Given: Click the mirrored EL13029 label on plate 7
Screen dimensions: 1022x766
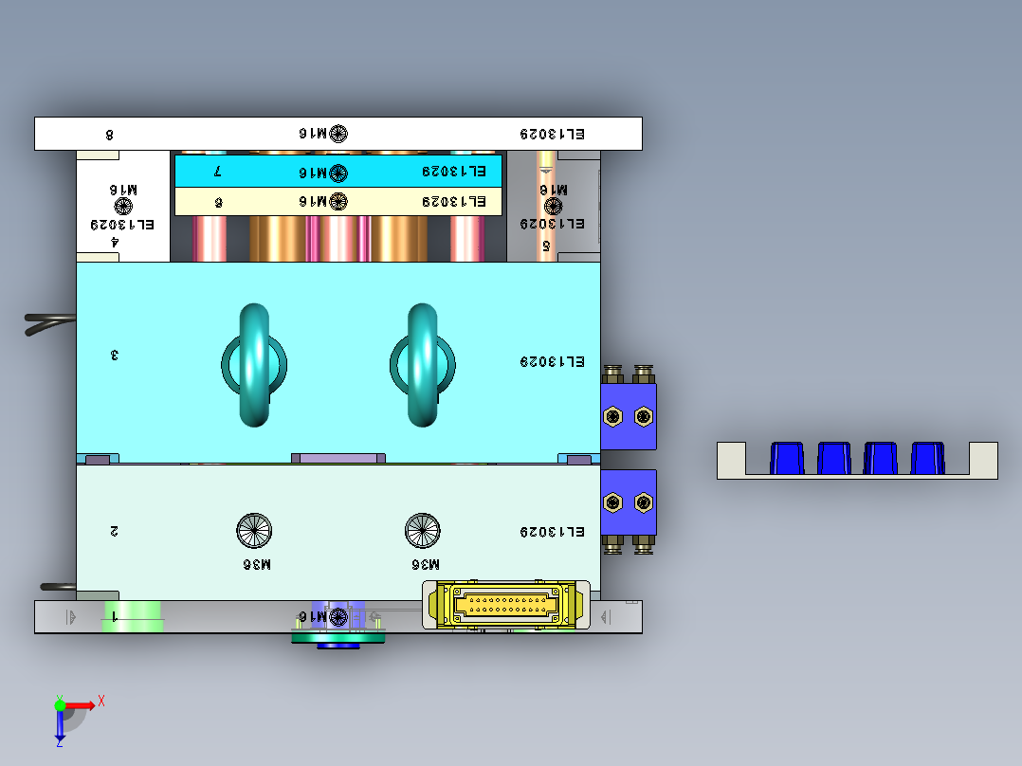Looking at the screenshot, I should (453, 172).
